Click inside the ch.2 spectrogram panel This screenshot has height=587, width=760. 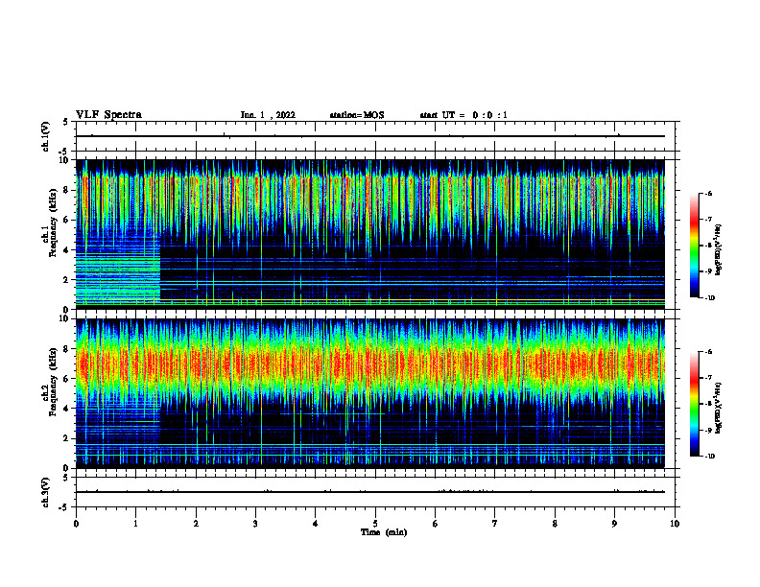pos(369,393)
